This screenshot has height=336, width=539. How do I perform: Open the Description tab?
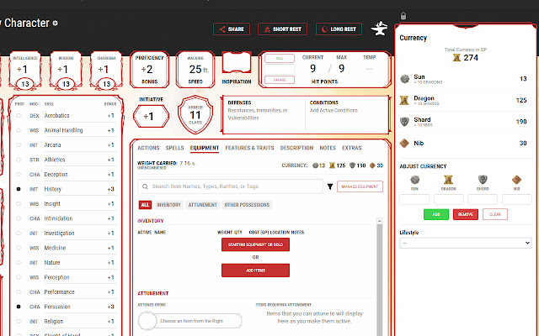(296, 148)
